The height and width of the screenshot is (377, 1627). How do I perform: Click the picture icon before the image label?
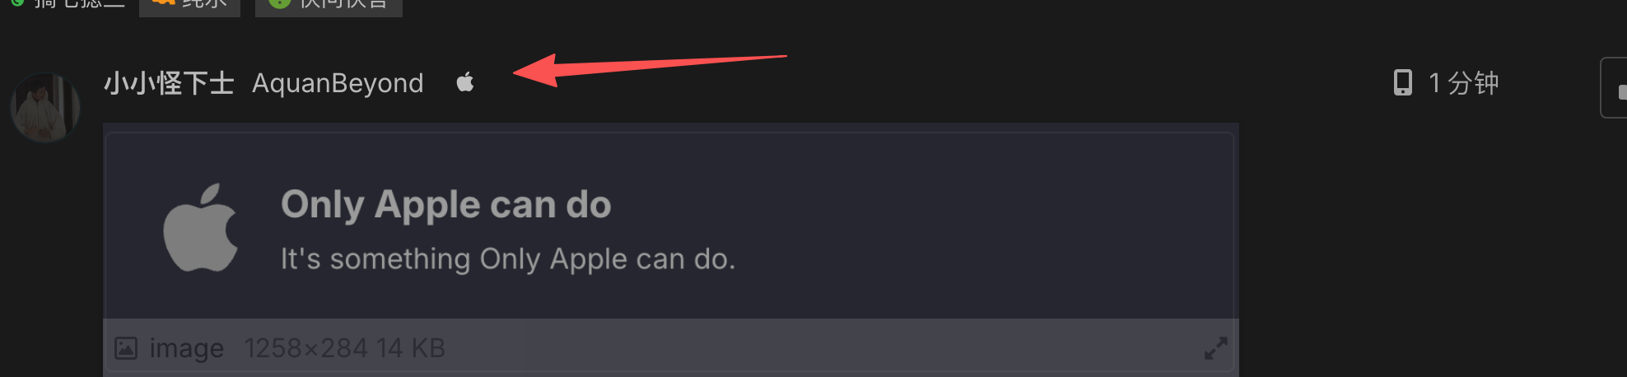pos(126,348)
